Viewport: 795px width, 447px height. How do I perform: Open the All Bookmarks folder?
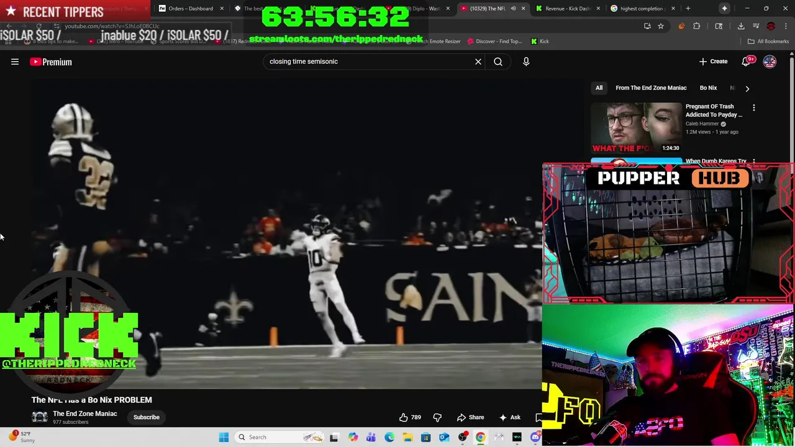tap(768, 42)
